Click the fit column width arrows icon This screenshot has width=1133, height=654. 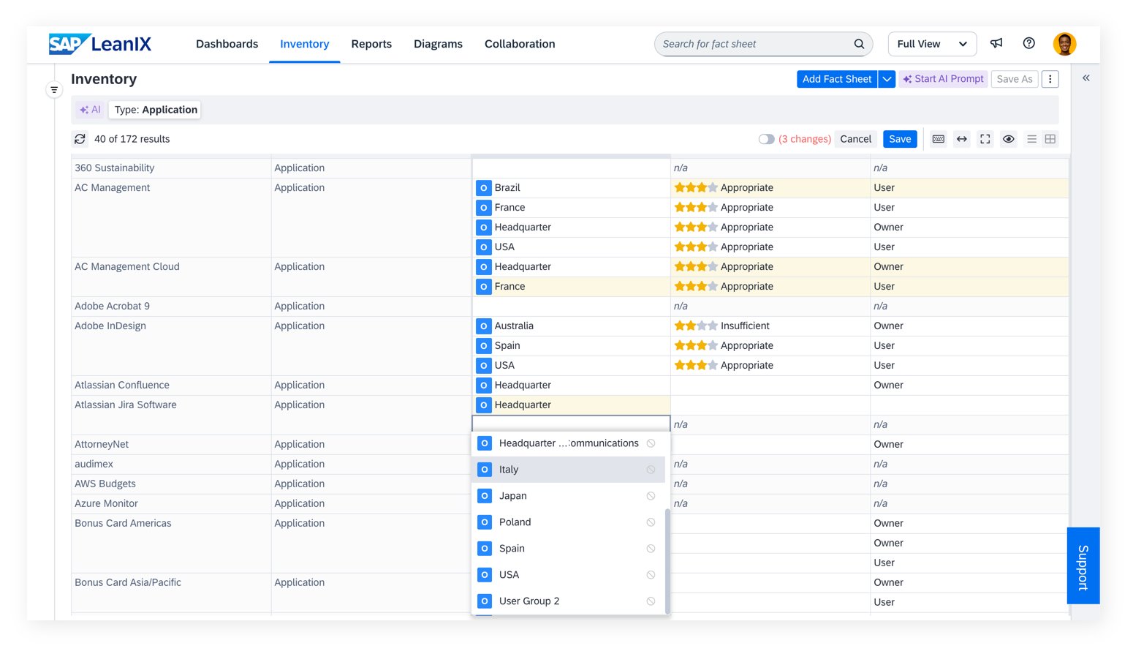click(962, 139)
